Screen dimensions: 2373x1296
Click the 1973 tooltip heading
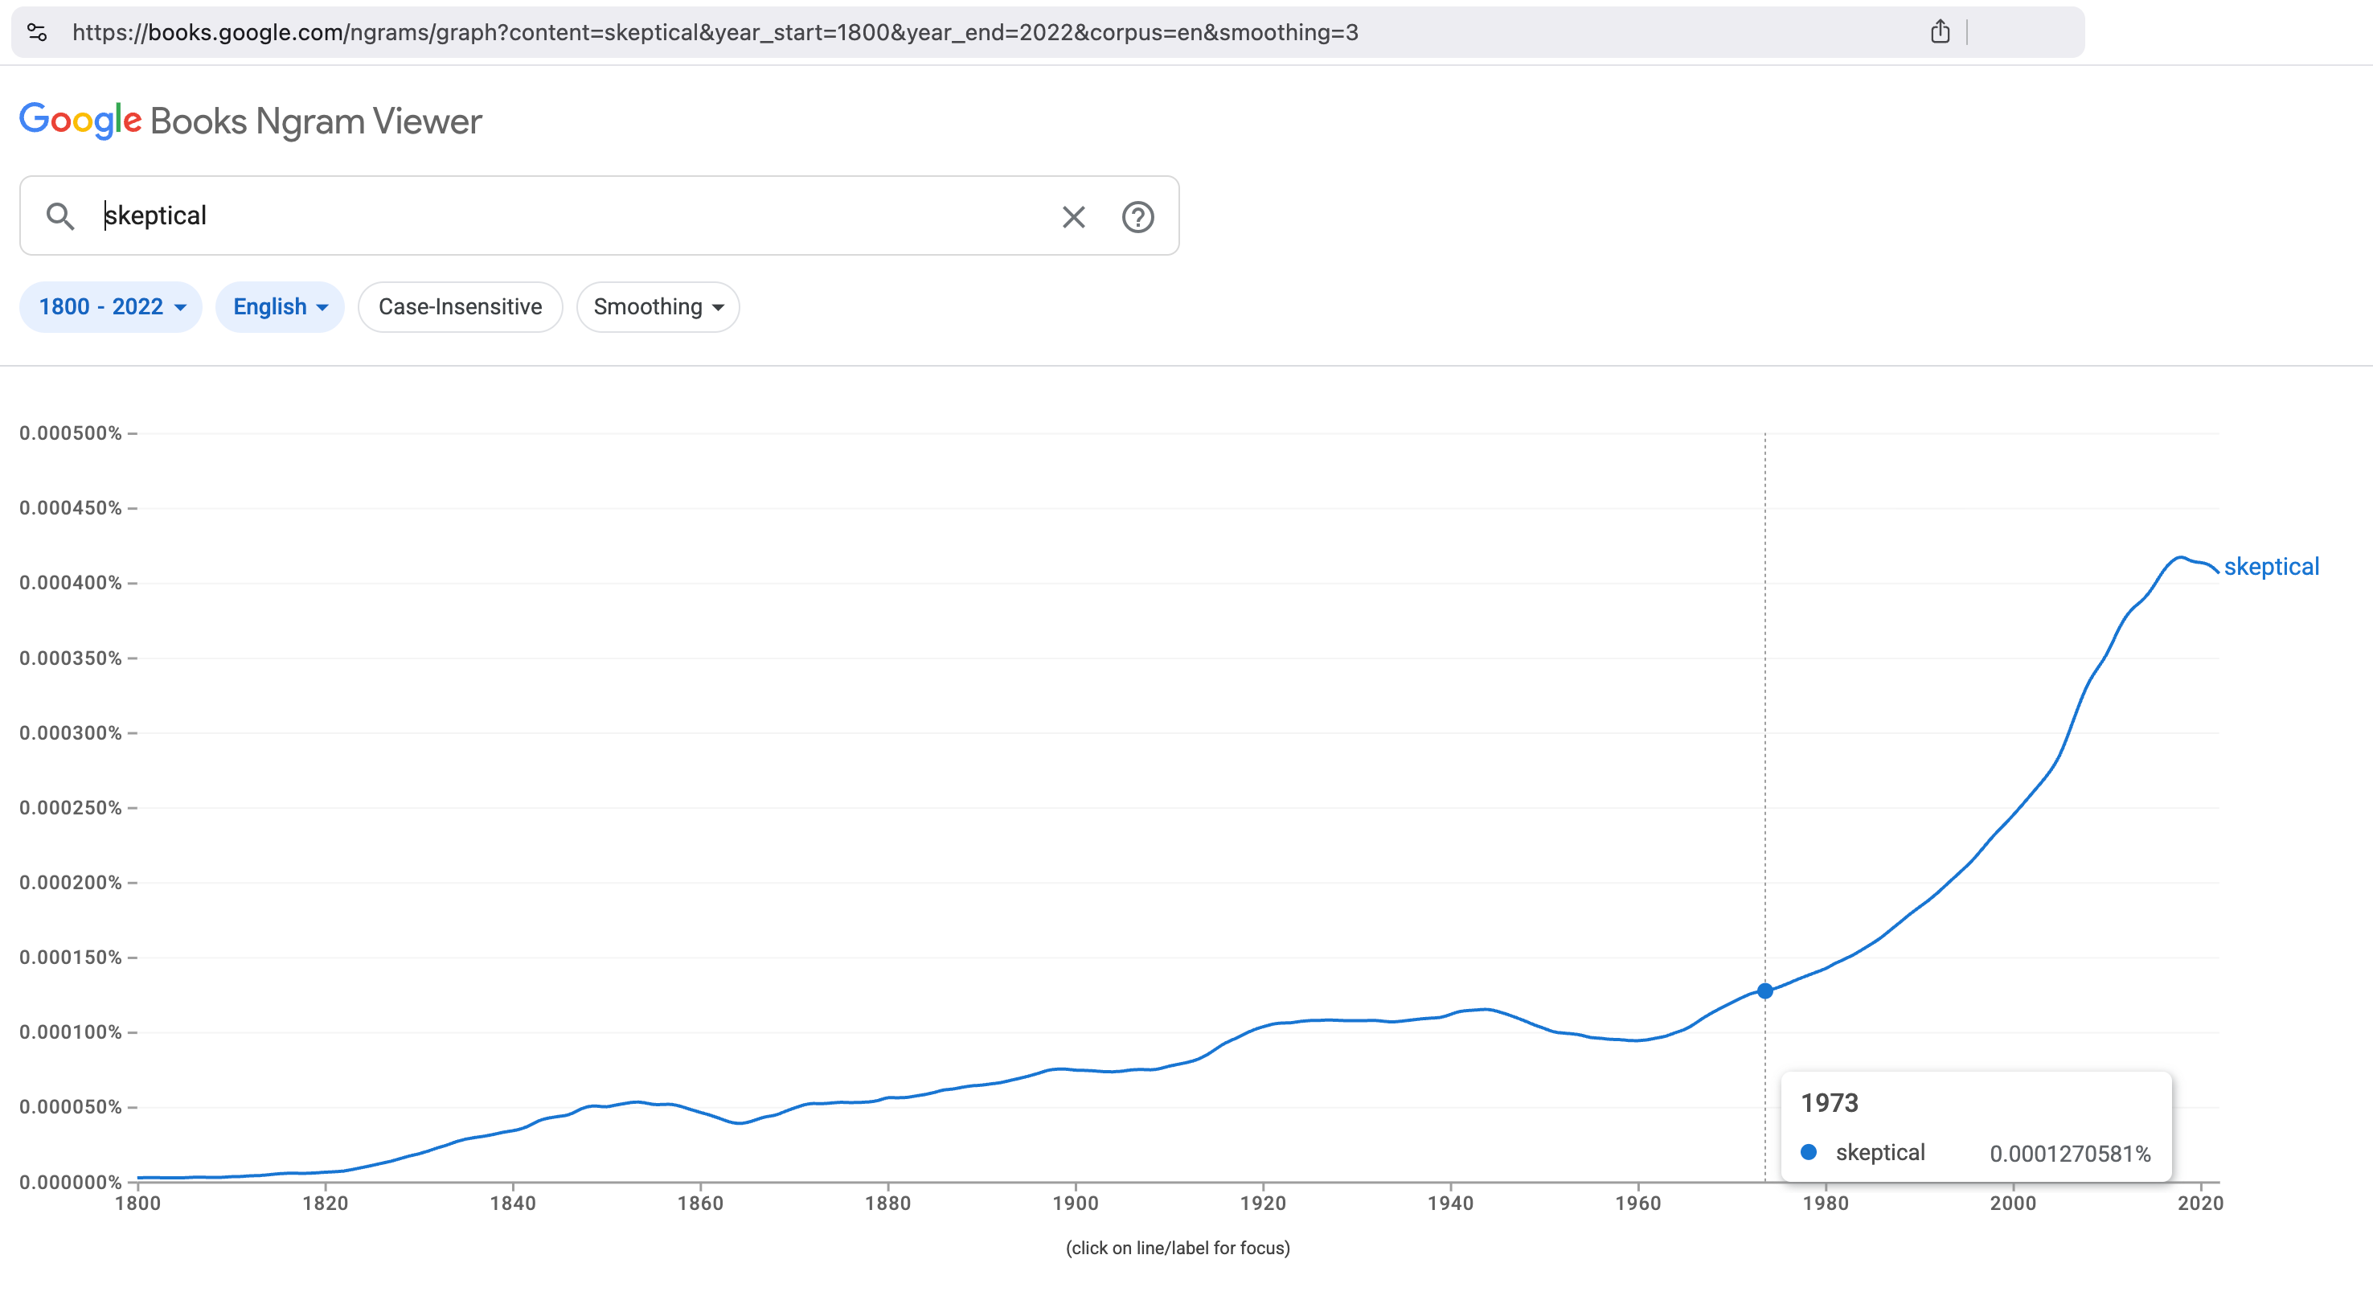[x=1830, y=1102]
